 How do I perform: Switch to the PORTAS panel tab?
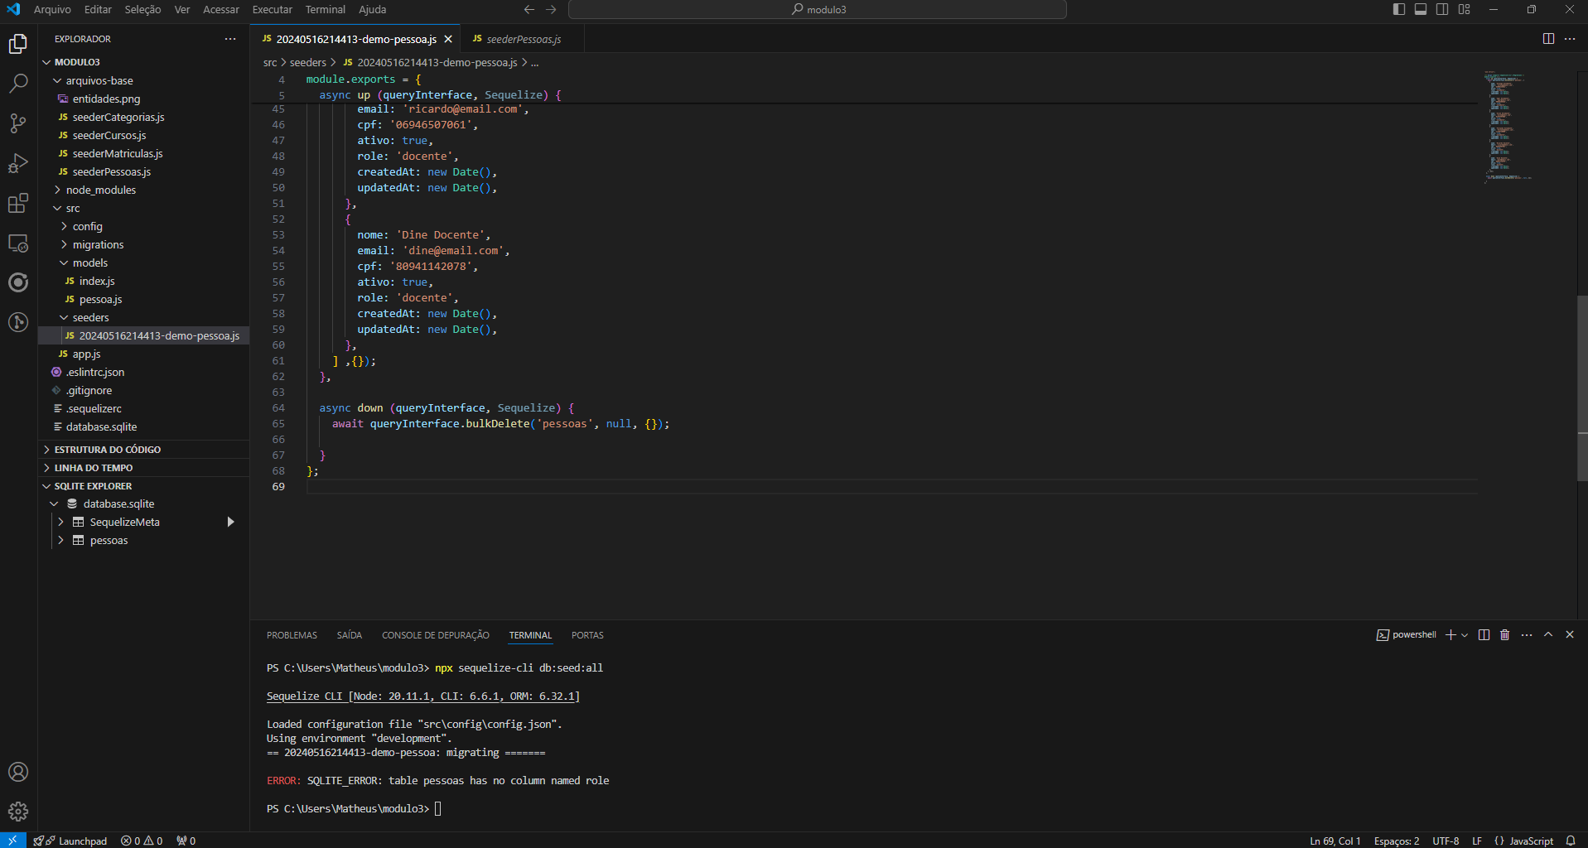[587, 635]
